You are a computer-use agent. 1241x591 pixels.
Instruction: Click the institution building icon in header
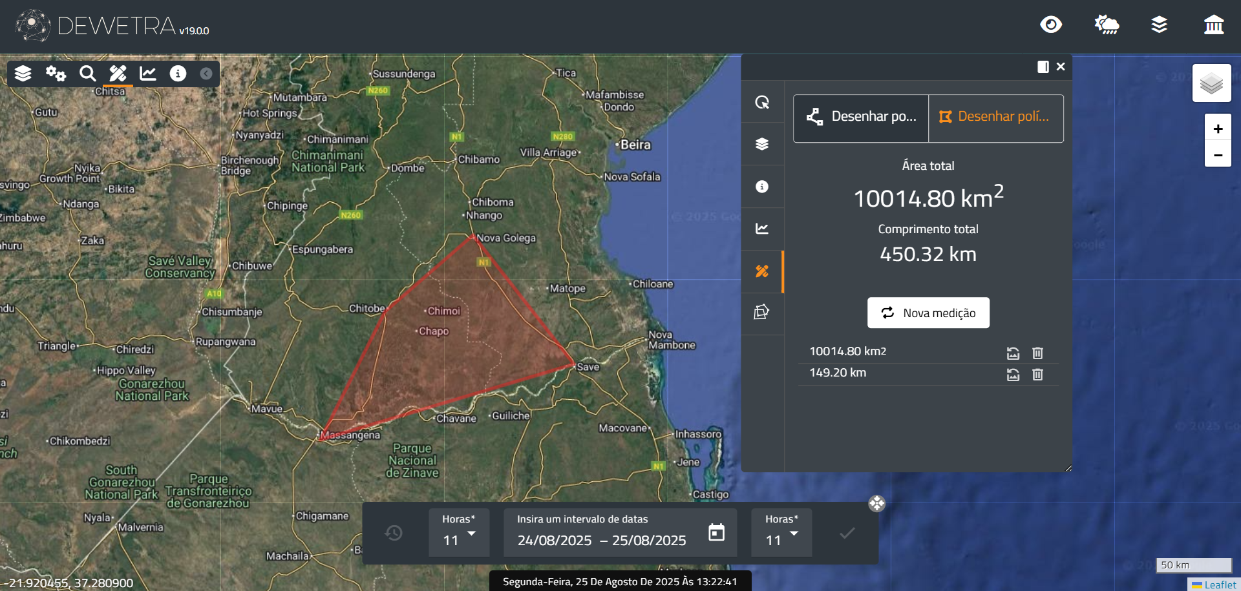click(1213, 25)
